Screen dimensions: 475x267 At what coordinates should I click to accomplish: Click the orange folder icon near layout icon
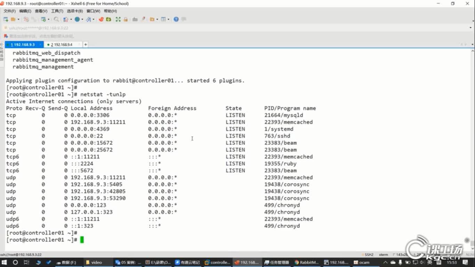click(152, 19)
